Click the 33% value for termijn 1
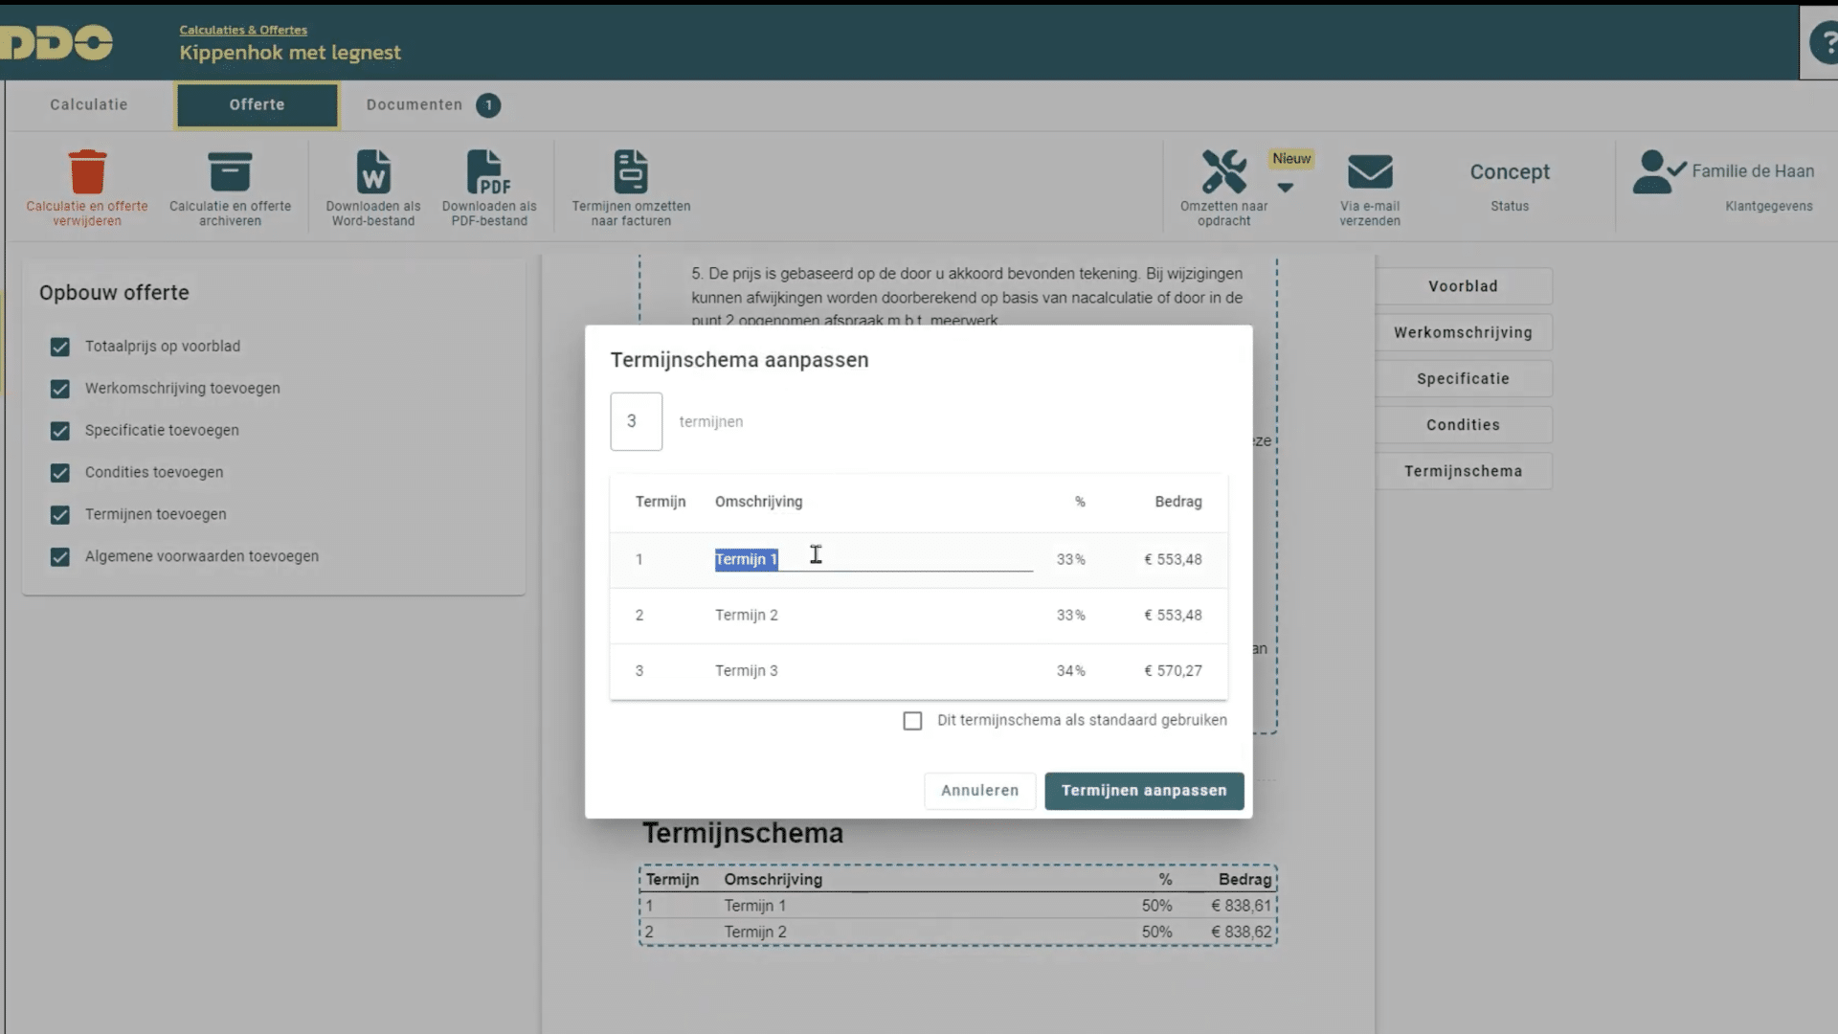Image resolution: width=1838 pixels, height=1034 pixels. (x=1070, y=559)
